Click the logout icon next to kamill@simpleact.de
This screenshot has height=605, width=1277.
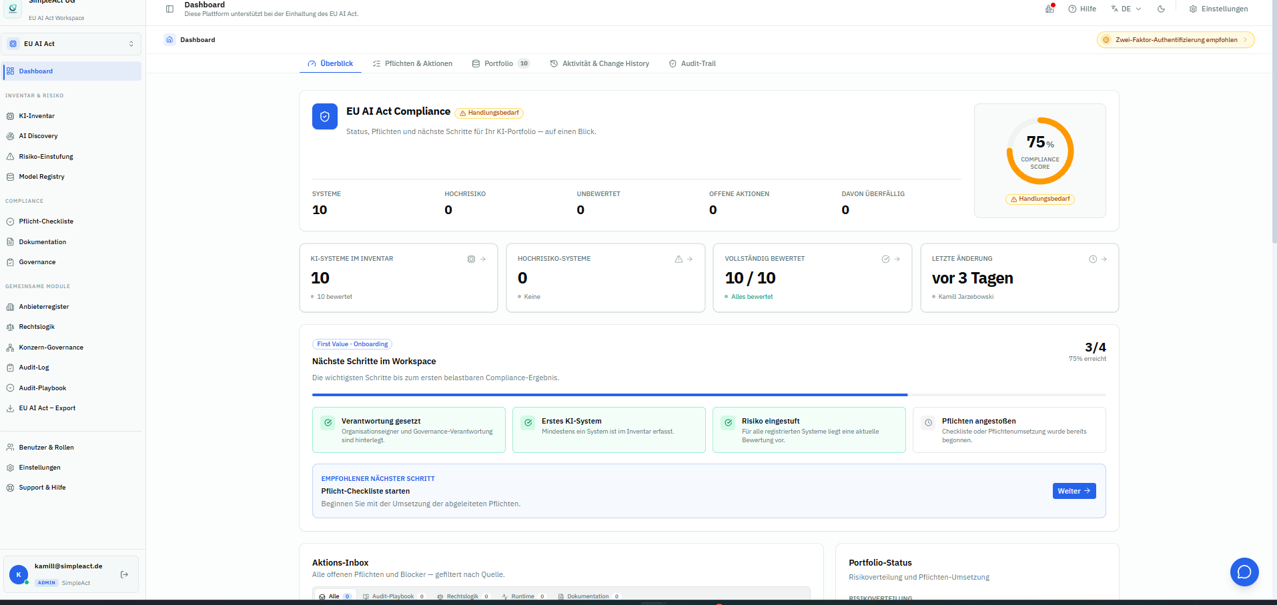click(x=124, y=574)
